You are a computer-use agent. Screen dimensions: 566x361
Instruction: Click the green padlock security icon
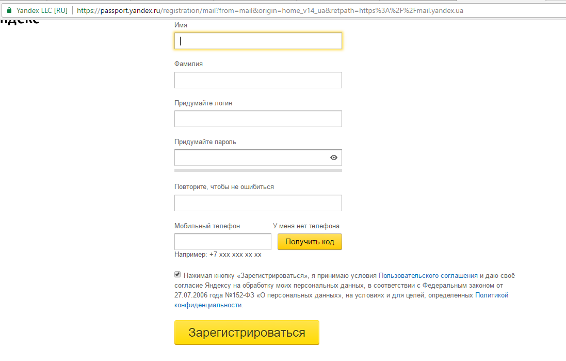(9, 10)
